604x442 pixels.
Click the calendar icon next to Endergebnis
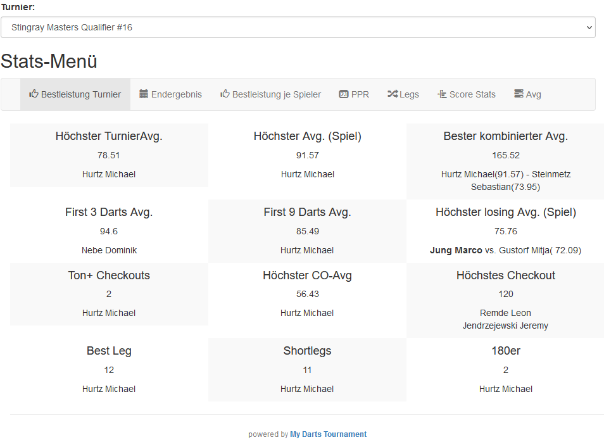(x=144, y=94)
